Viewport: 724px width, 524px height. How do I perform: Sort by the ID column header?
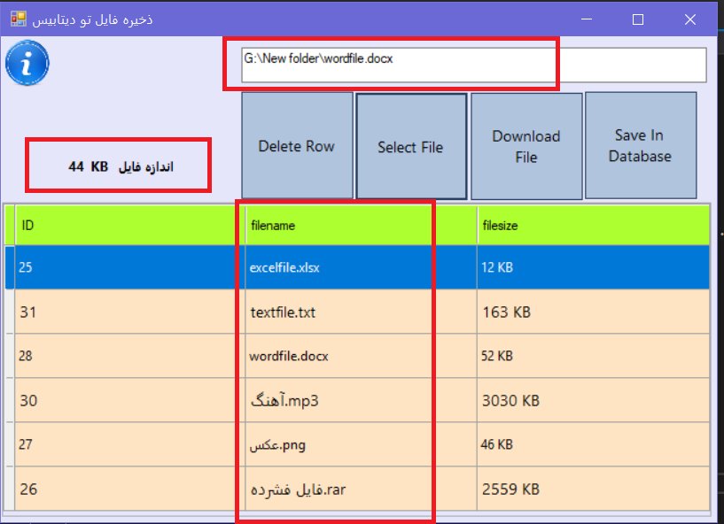pyautogui.click(x=125, y=225)
